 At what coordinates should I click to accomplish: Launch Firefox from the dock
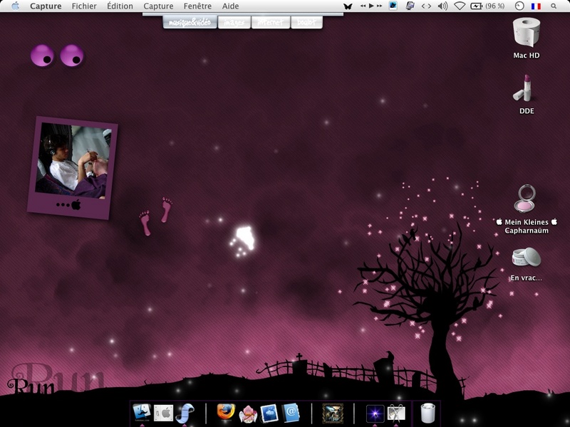coord(226,412)
